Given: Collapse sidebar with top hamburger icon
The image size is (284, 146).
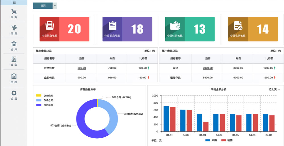Looking at the screenshot, I should (x=14, y=3).
